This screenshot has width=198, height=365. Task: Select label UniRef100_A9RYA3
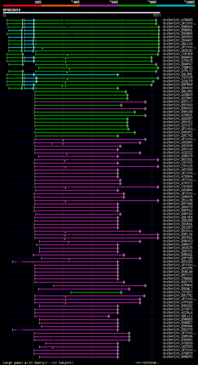click(178, 214)
